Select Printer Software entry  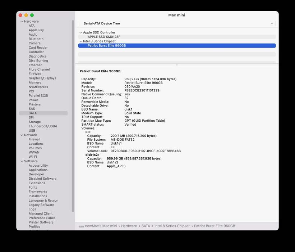41,222
